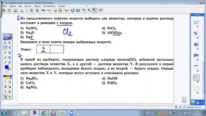Select the shape tool beside the Highlighter
The image size is (206, 116).
point(10,53)
